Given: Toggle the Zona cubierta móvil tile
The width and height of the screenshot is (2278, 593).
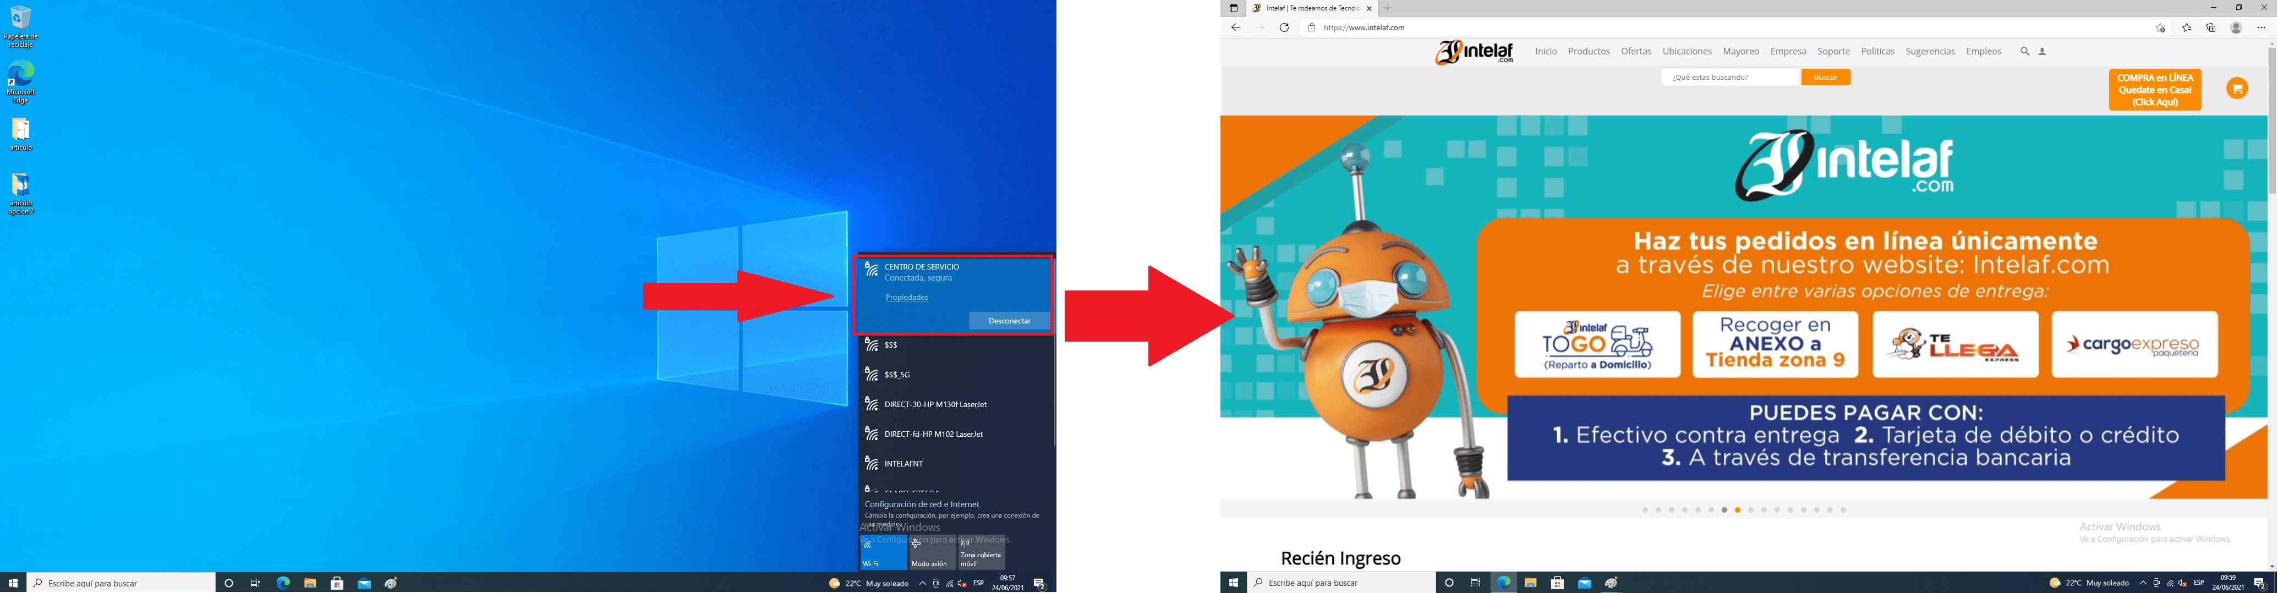Looking at the screenshot, I should (982, 553).
